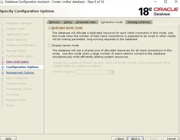
Task: Open the Character sets tab
Action: (86, 22)
